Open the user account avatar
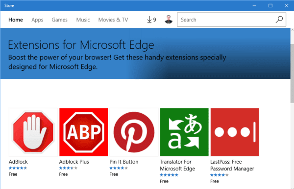The height and width of the screenshot is (189, 294). pos(169,20)
